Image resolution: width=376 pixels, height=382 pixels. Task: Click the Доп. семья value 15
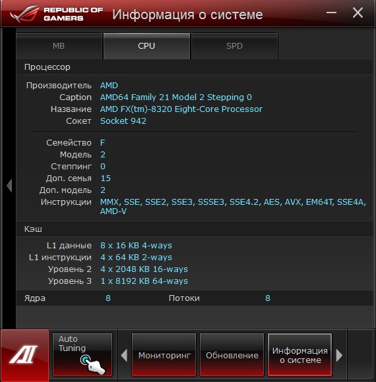click(x=106, y=178)
